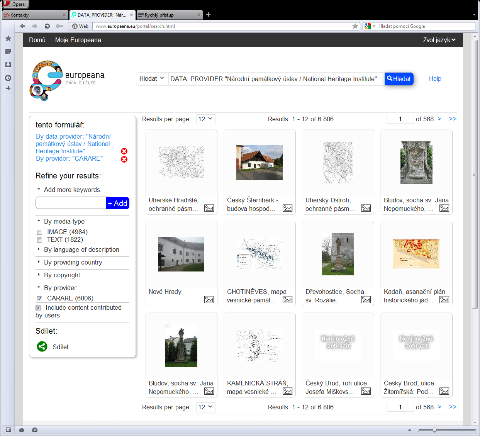Click the blue Hledat search button
Image resolution: width=480 pixels, height=436 pixels.
tap(399, 79)
